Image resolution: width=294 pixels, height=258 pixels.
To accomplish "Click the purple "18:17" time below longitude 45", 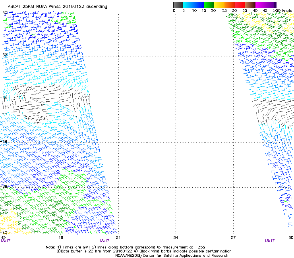I will (5, 241).
